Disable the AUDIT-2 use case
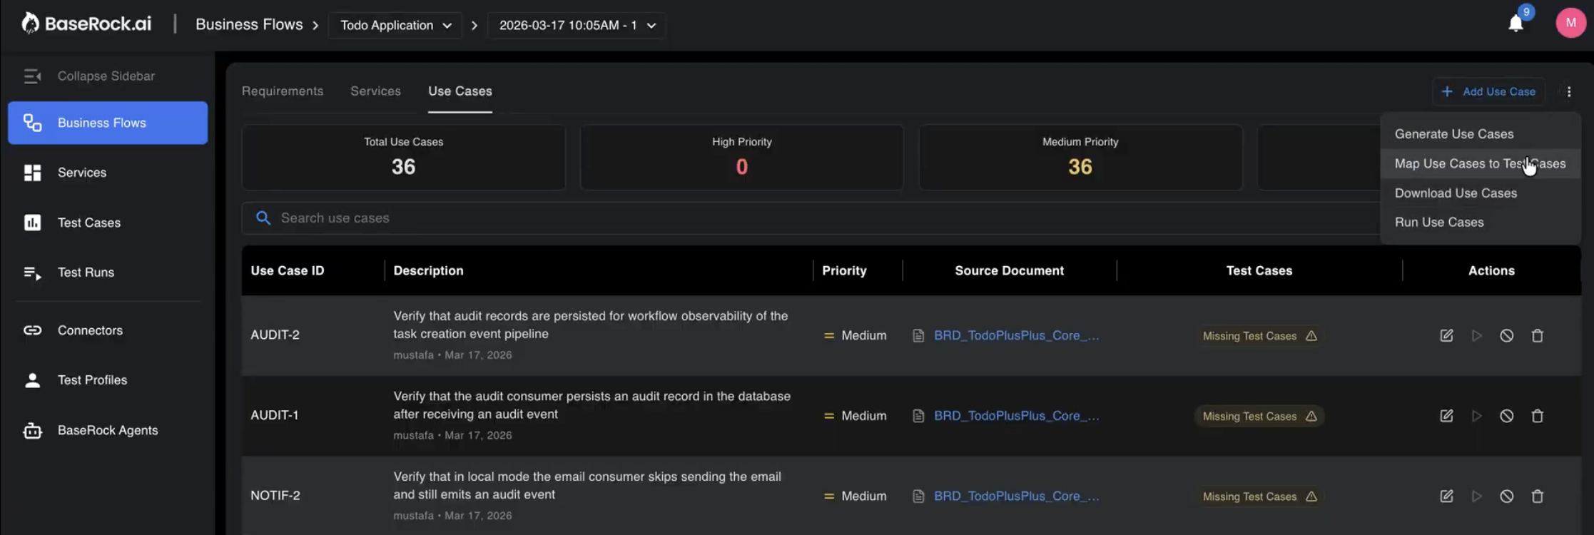1594x535 pixels. [x=1506, y=335]
